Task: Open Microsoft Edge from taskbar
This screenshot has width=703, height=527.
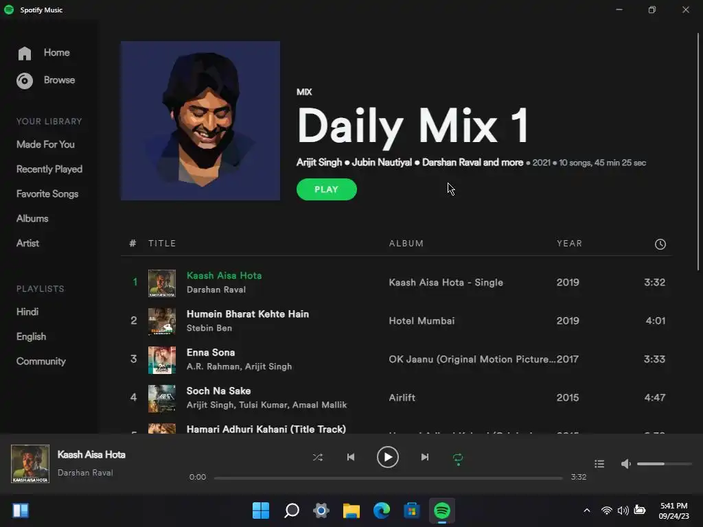Action: (382, 511)
